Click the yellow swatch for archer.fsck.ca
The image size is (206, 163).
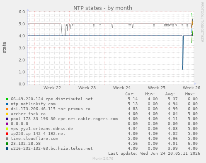point(7,114)
